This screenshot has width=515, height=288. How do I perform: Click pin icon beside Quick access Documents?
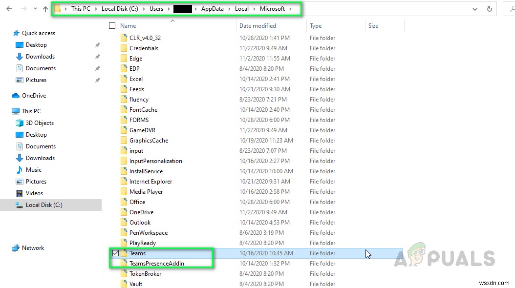click(97, 68)
